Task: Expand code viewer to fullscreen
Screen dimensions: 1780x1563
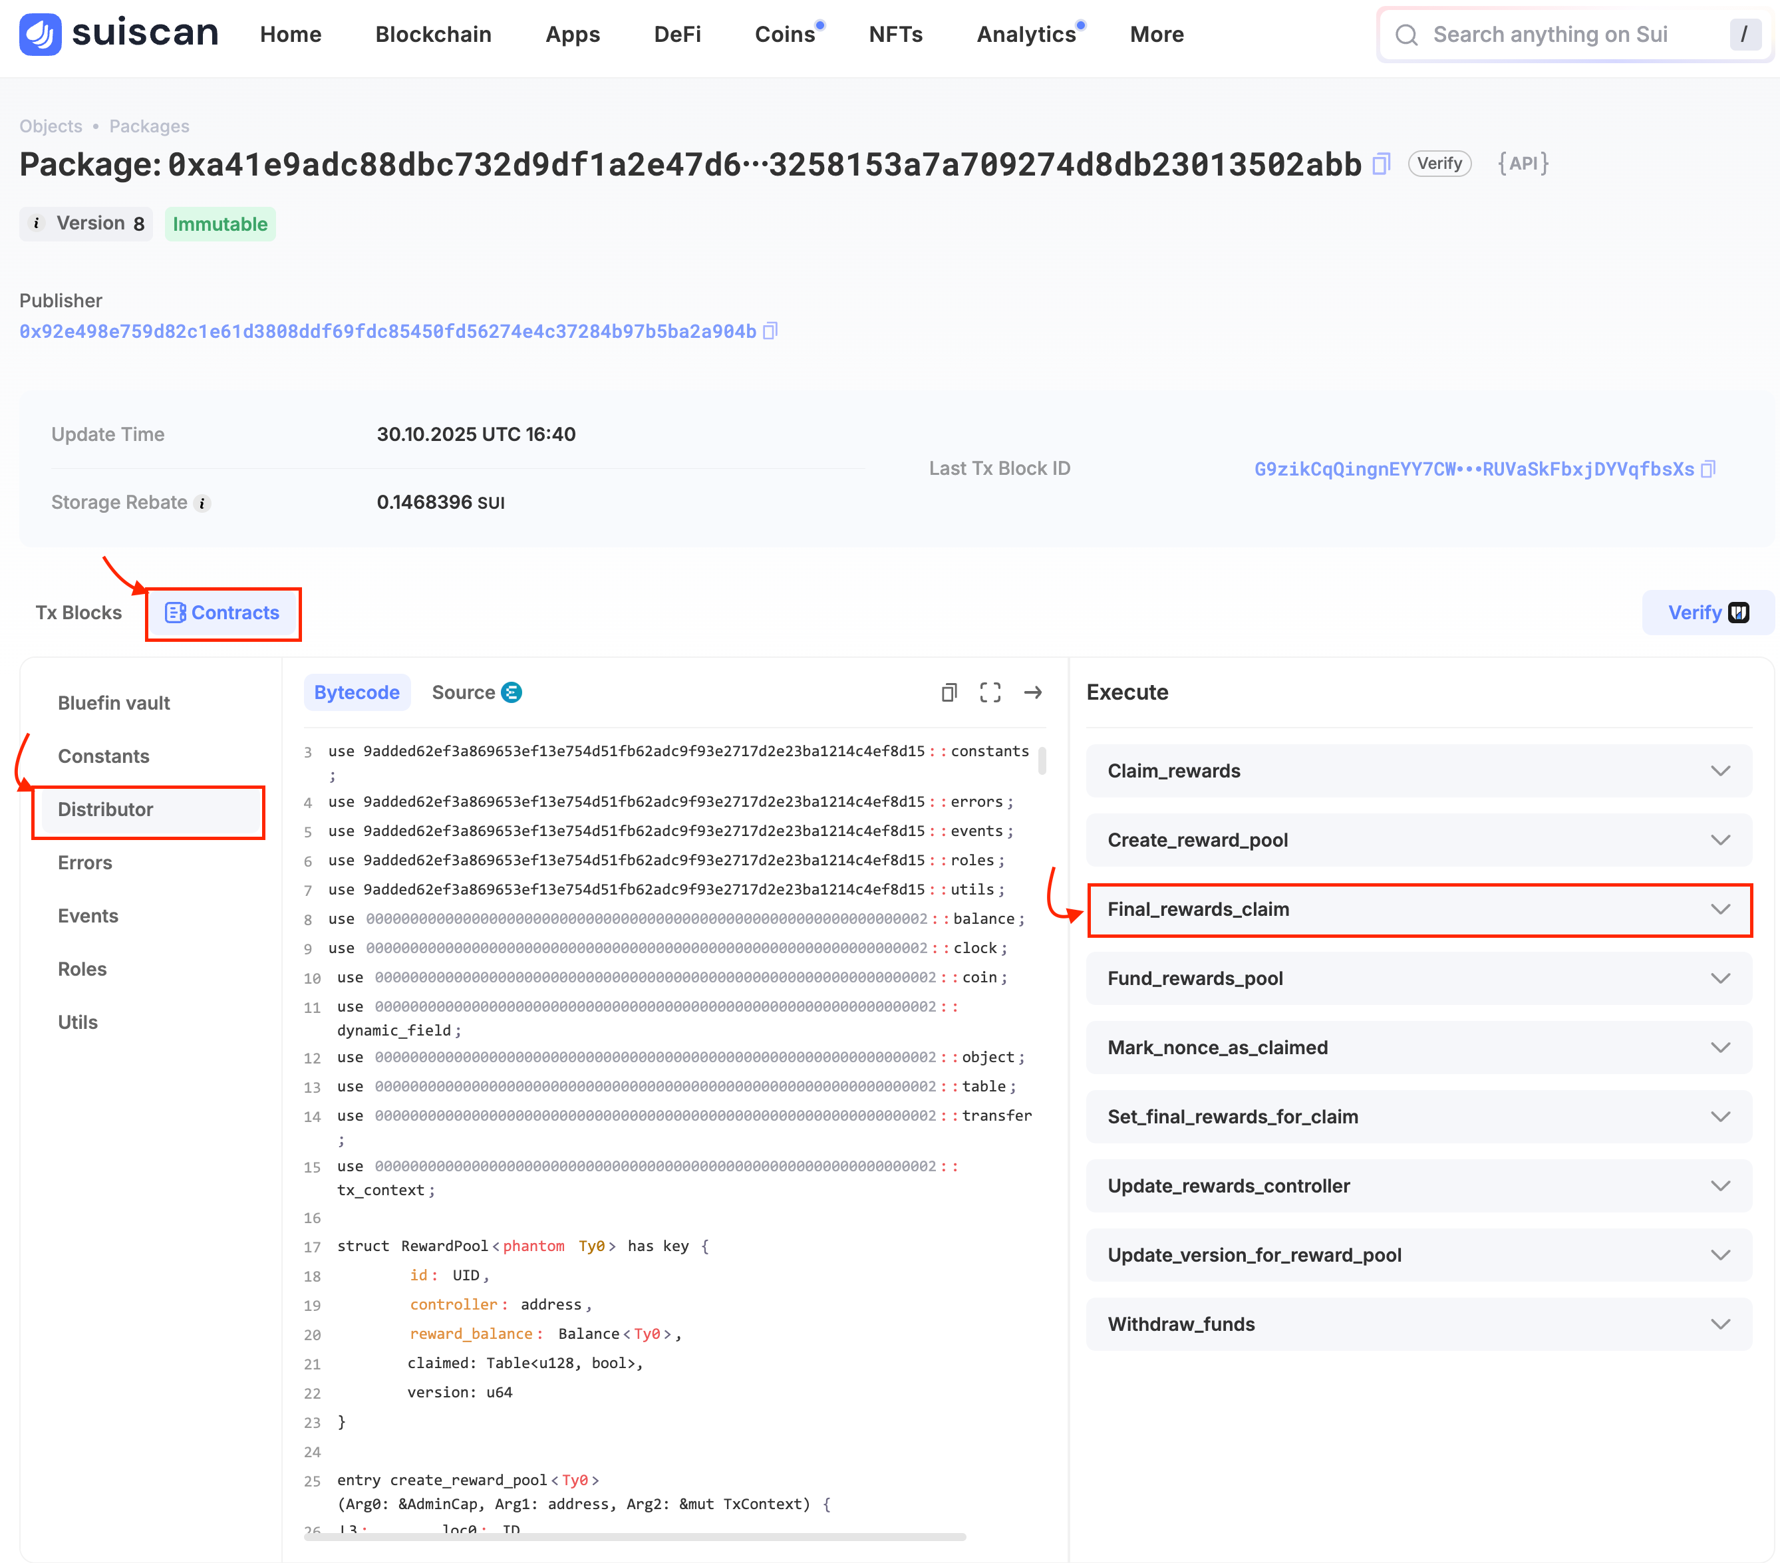Action: click(990, 692)
